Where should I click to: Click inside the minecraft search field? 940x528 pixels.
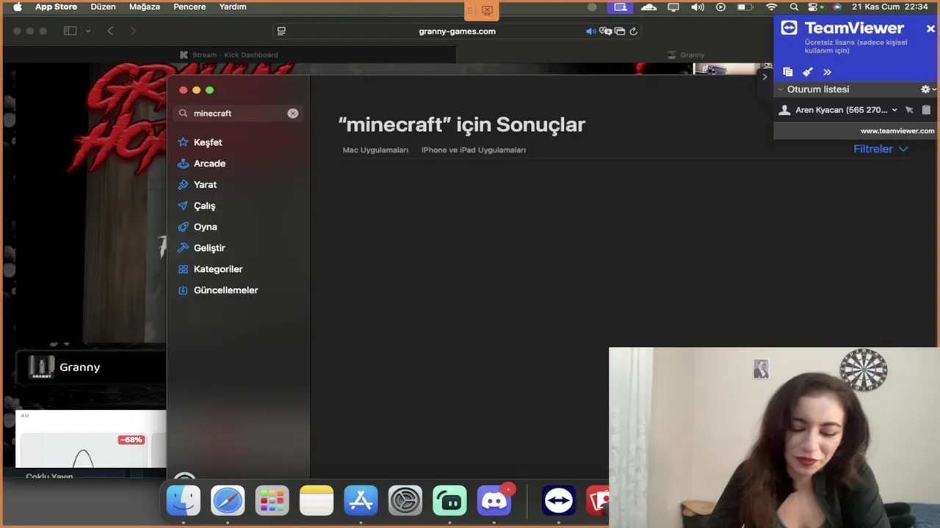pyautogui.click(x=238, y=113)
